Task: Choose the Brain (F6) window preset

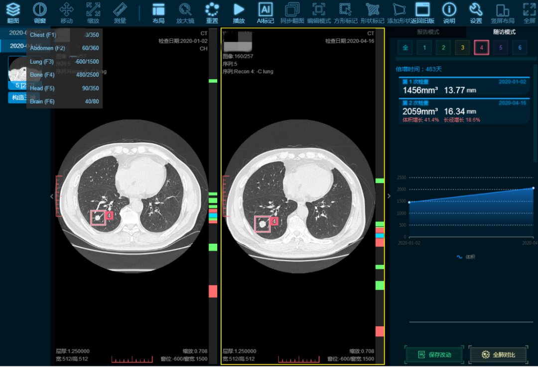Action: click(64, 101)
